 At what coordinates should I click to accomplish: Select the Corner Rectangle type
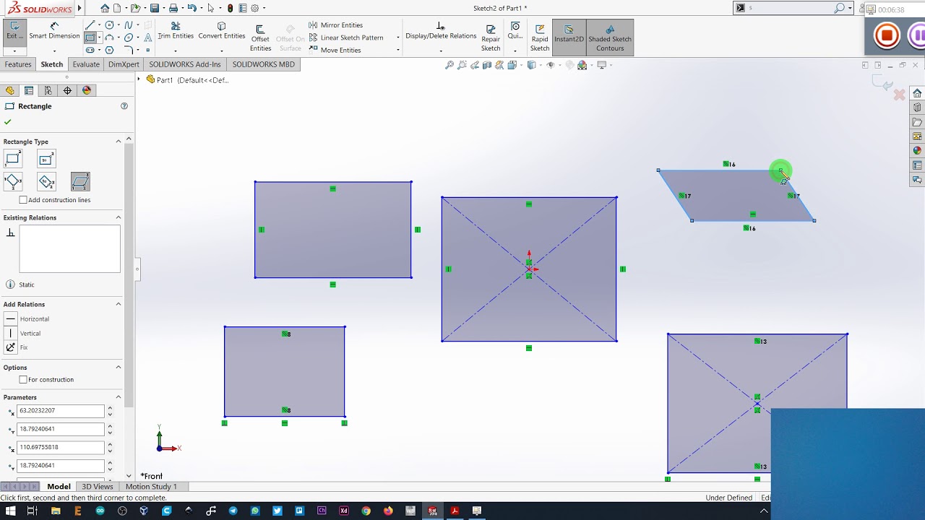(13, 159)
